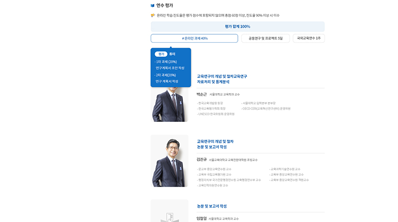
Task: Click the name '임철일'
Action: pyautogui.click(x=201, y=219)
